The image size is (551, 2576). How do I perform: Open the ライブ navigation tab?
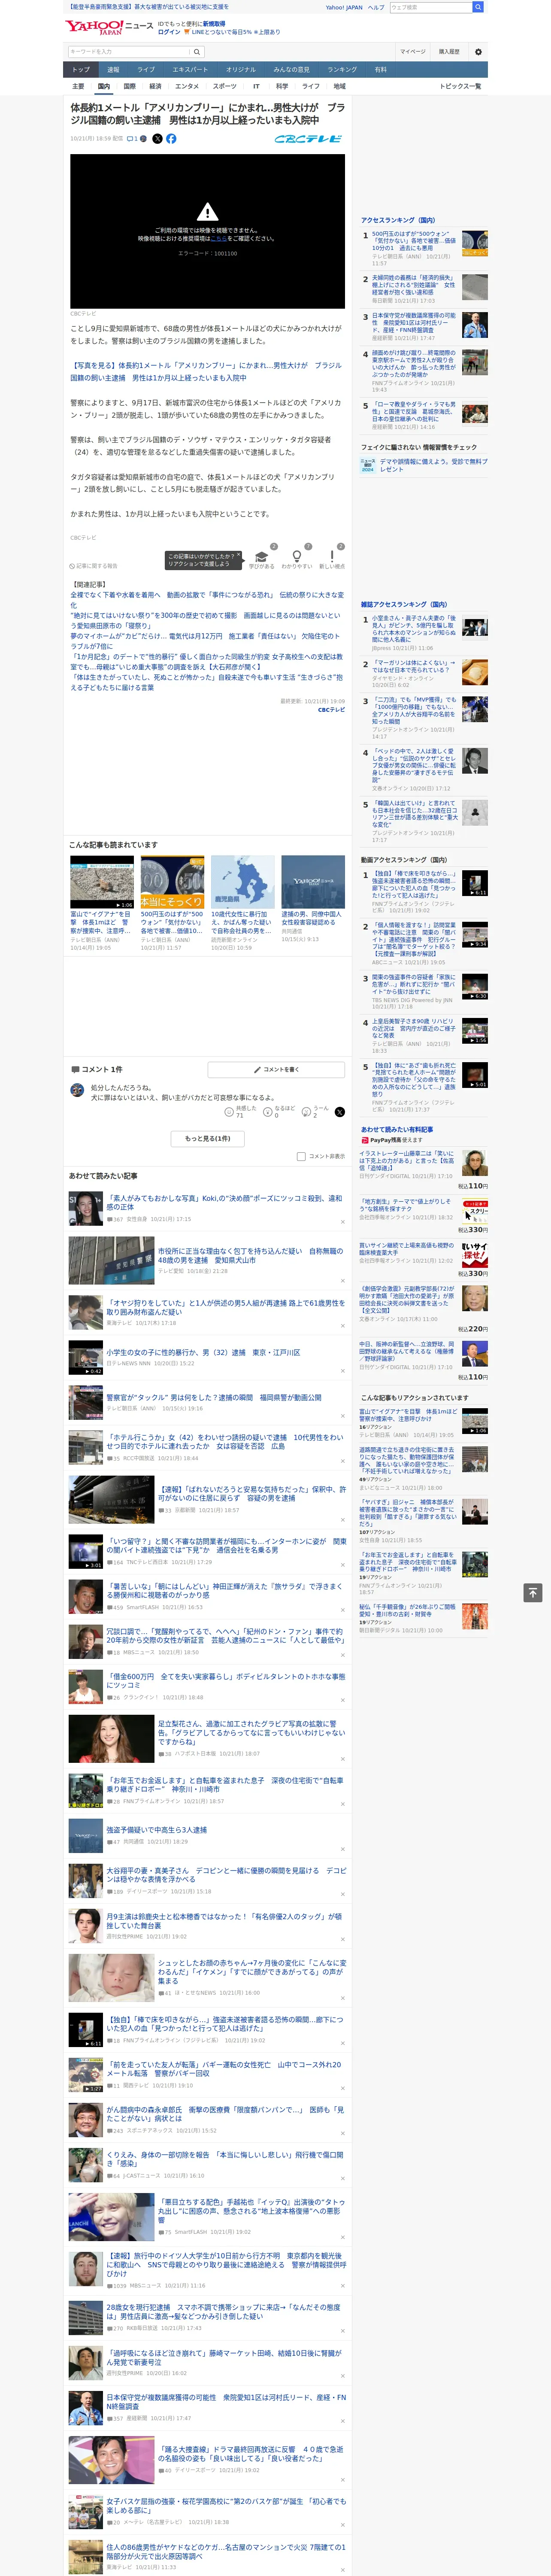(x=146, y=70)
